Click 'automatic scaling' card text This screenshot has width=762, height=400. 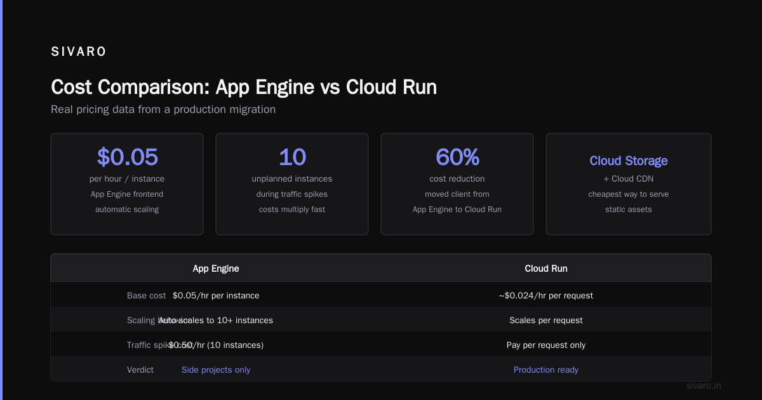pyautogui.click(x=127, y=210)
